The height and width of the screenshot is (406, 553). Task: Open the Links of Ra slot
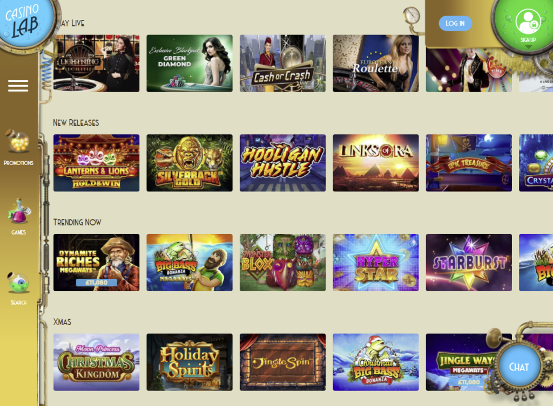click(x=376, y=163)
